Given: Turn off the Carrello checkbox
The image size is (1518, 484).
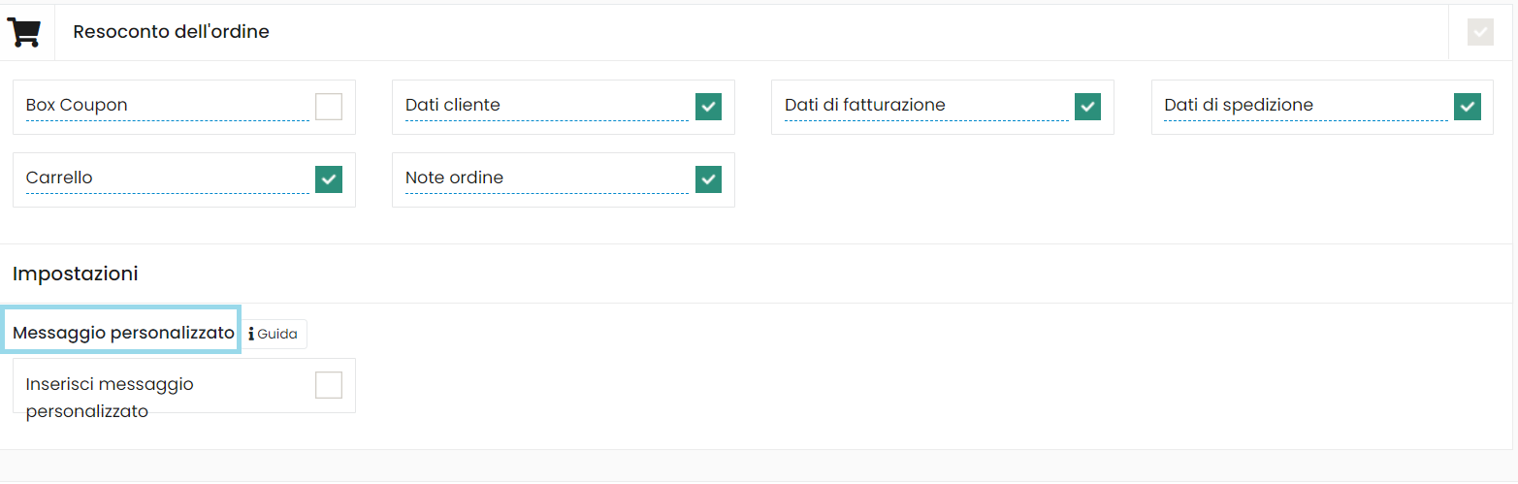Looking at the screenshot, I should click(x=329, y=179).
